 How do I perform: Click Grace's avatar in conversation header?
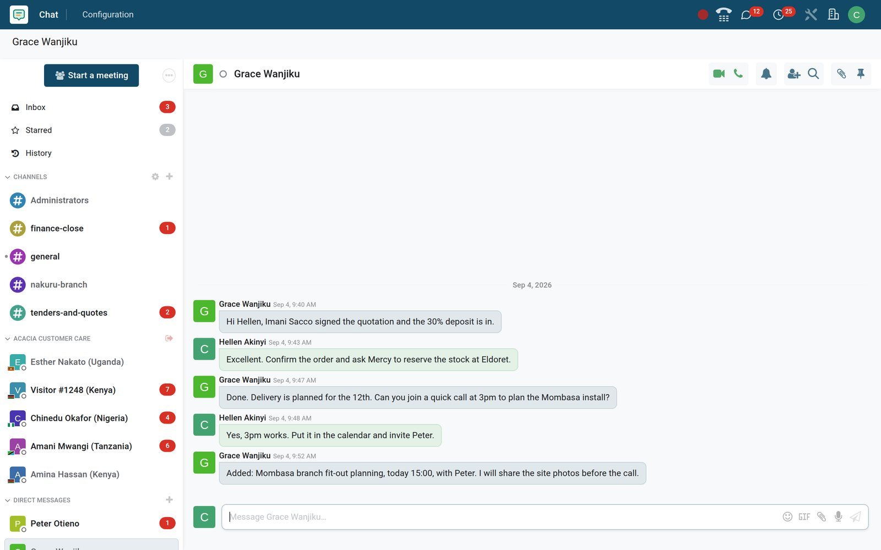[x=203, y=74]
